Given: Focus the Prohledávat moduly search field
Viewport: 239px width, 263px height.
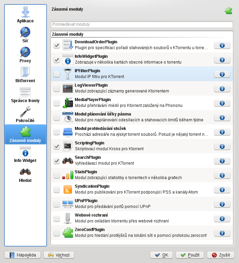Looking at the screenshot, I should (142, 24).
